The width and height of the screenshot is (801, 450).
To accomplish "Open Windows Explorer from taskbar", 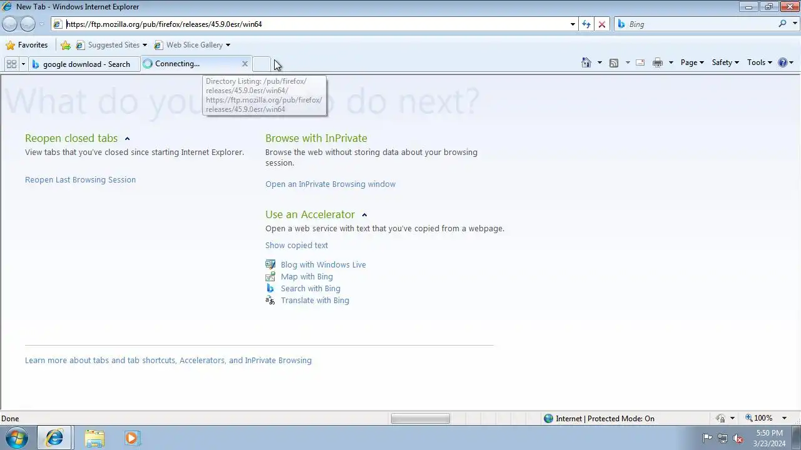I will click(x=94, y=438).
